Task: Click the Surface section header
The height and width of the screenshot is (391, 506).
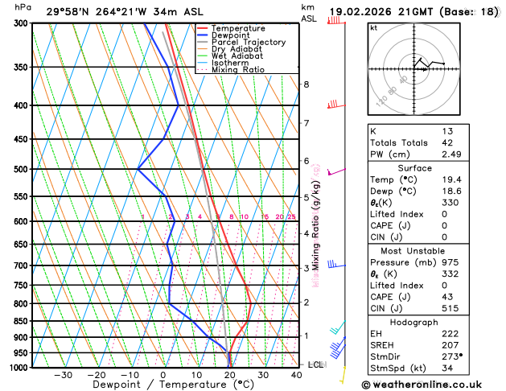Action: click(414, 168)
